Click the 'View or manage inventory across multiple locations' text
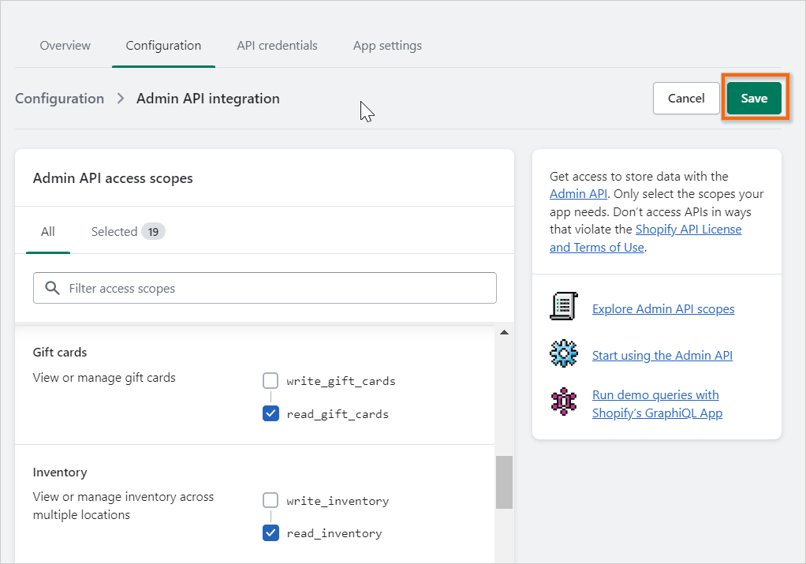 123,506
